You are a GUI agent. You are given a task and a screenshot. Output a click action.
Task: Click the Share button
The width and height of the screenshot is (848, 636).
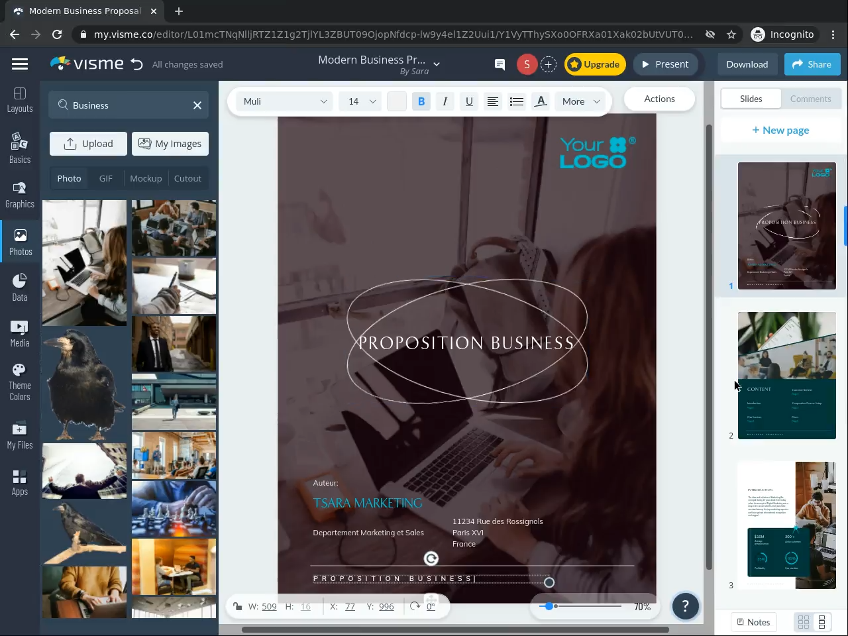[812, 64]
